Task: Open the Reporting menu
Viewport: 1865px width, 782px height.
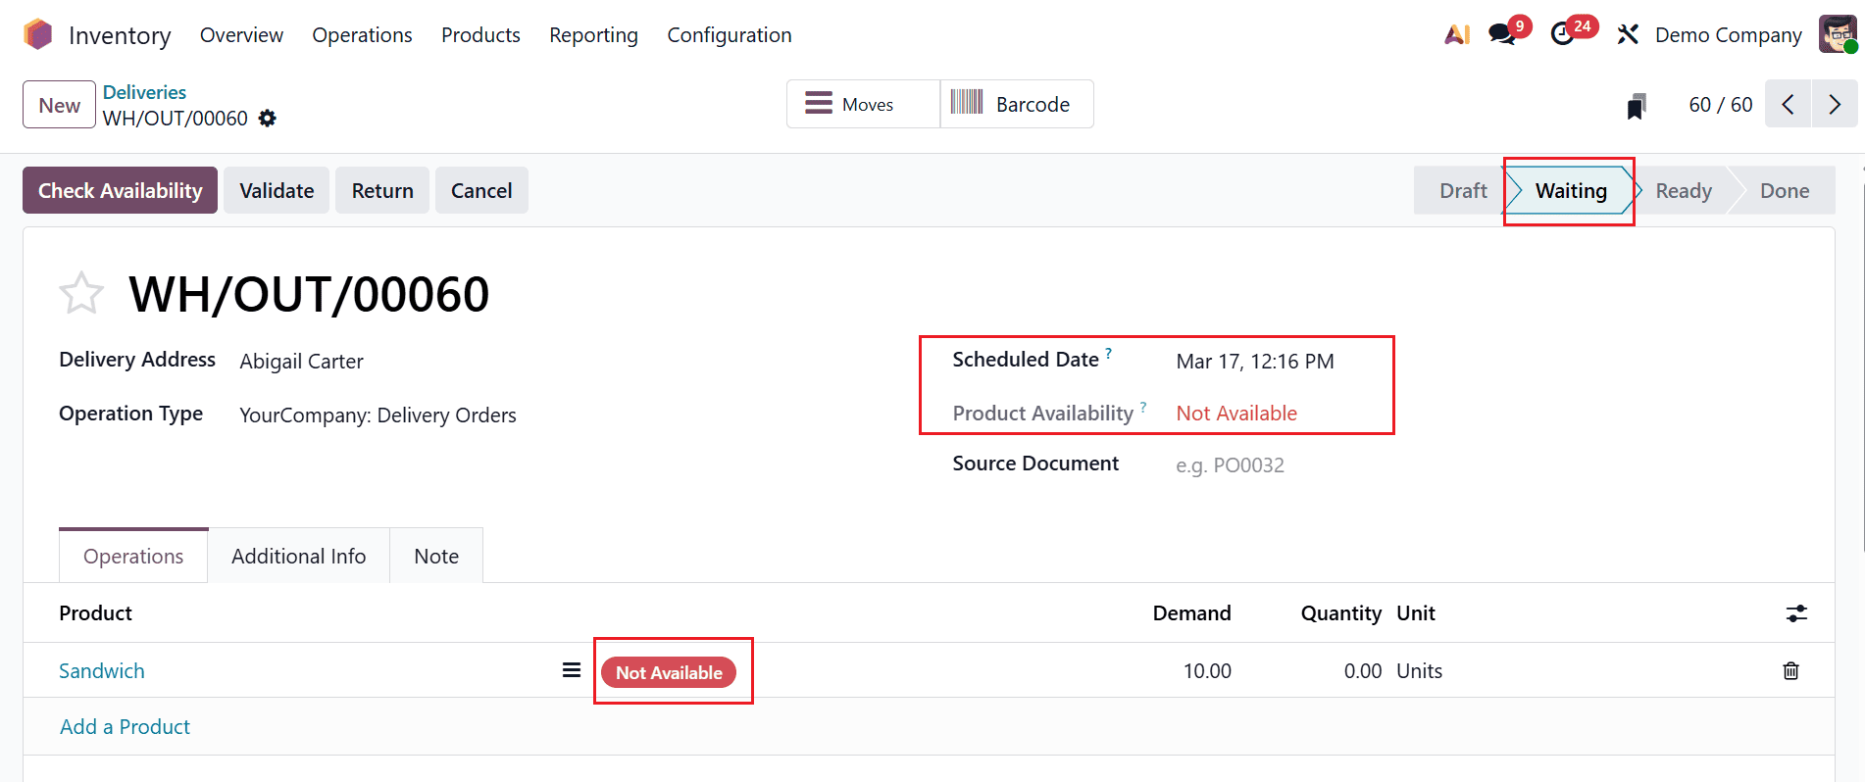Action: pyautogui.click(x=593, y=35)
